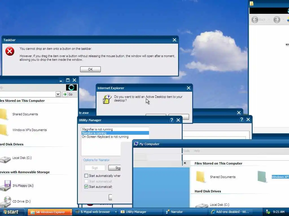This screenshot has width=289, height=216.
Task: Click the help question mark of window behind Utility Manager
Action: pyautogui.click(x=242, y=119)
